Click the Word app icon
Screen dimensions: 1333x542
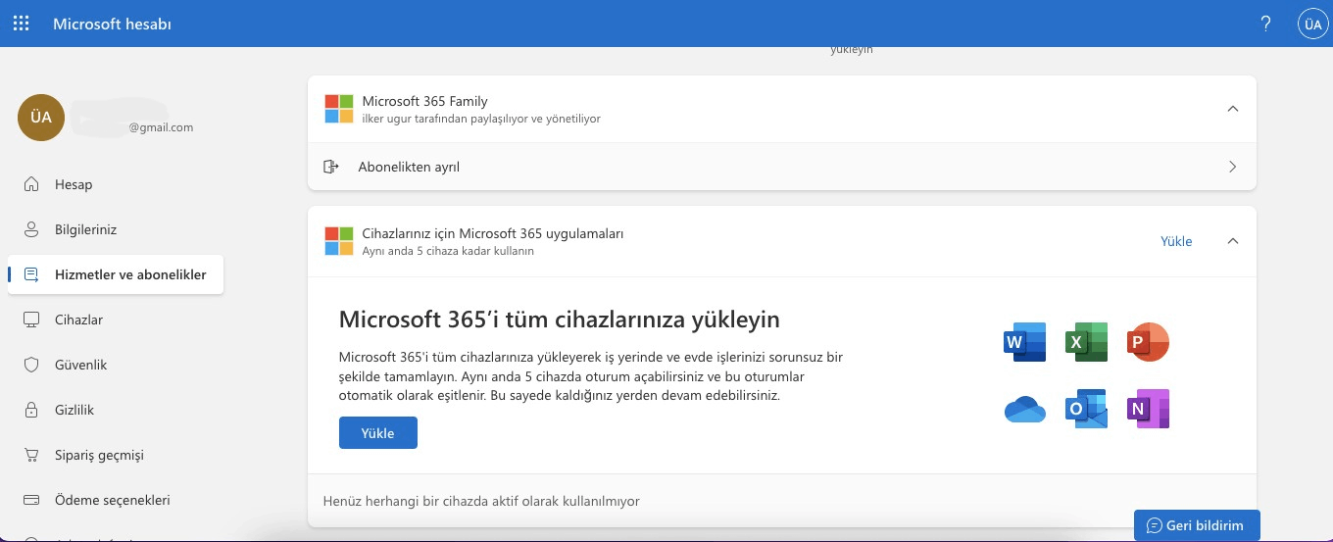pyautogui.click(x=1025, y=342)
